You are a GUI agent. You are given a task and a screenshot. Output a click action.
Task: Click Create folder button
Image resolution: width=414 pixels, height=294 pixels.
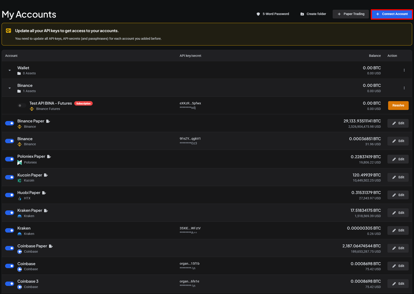tap(313, 14)
